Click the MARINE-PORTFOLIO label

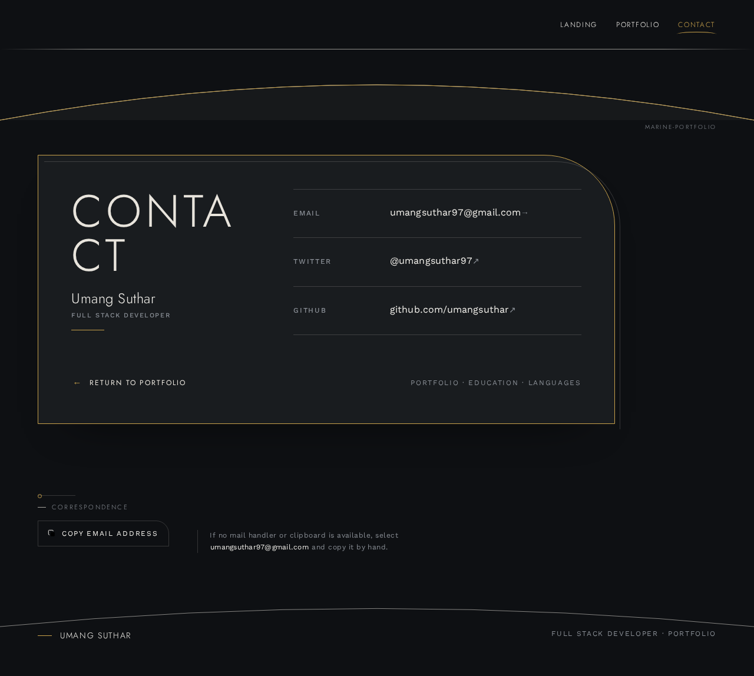click(680, 127)
